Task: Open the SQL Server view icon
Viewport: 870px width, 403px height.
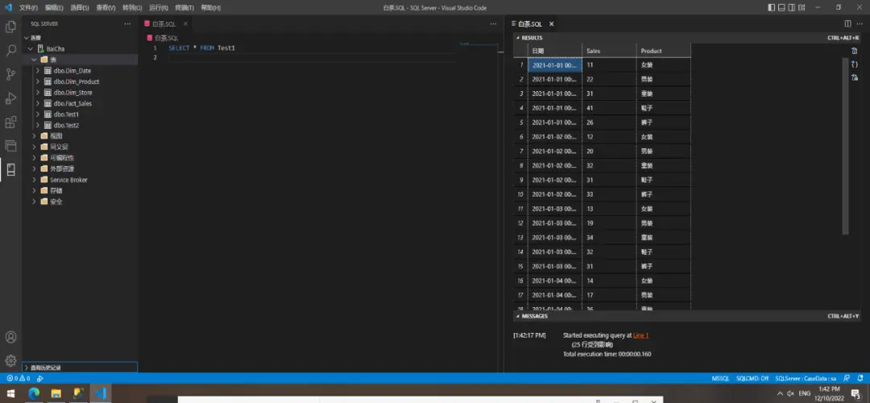Action: (10, 170)
